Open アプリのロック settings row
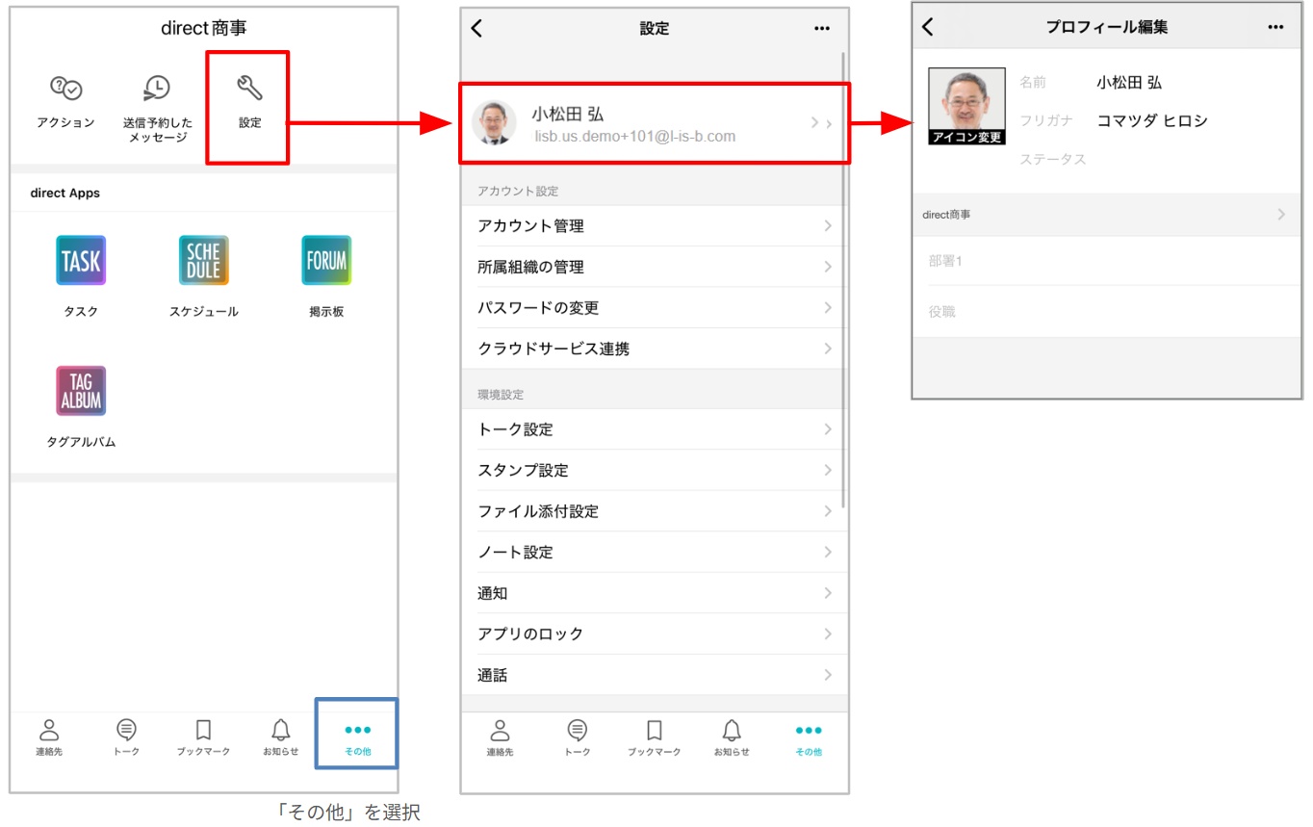Screen dimensions: 1313x827 [654, 633]
